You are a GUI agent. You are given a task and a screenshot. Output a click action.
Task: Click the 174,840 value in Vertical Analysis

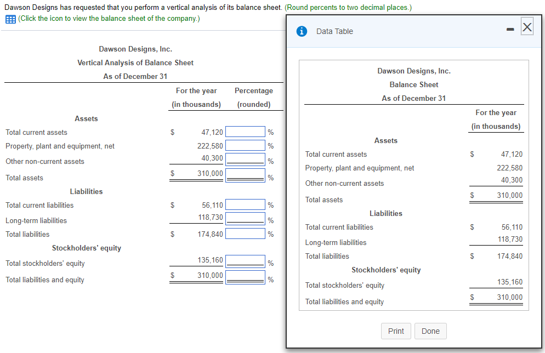211,234
